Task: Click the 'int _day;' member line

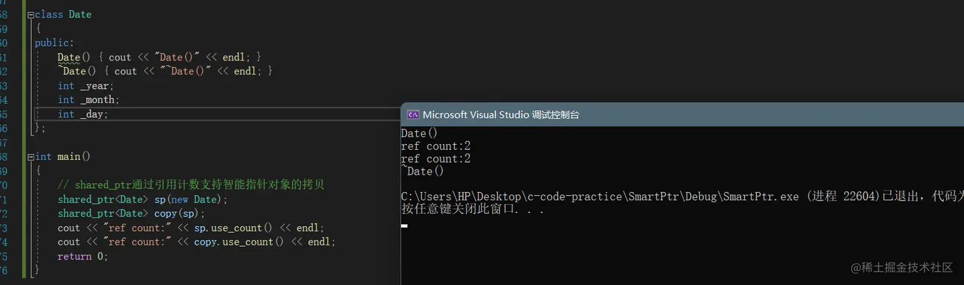Action: tap(83, 114)
